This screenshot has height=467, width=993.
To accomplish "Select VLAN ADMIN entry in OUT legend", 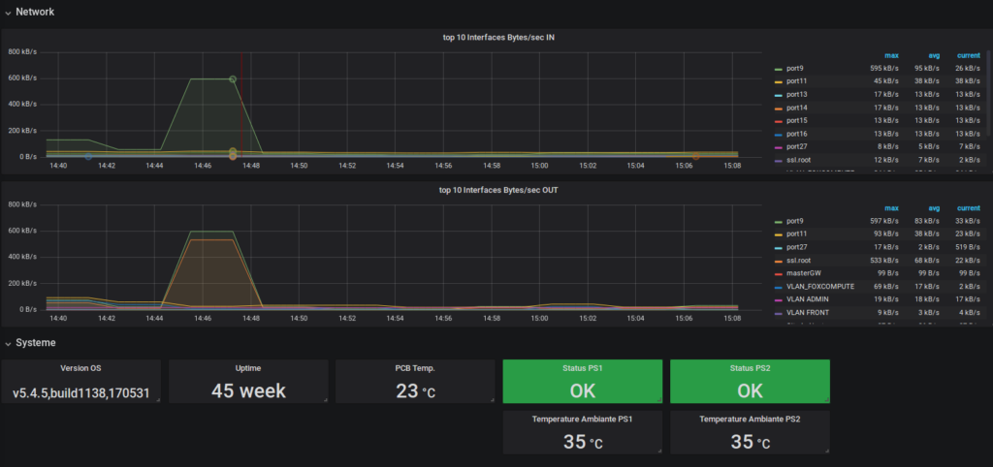I will point(808,299).
